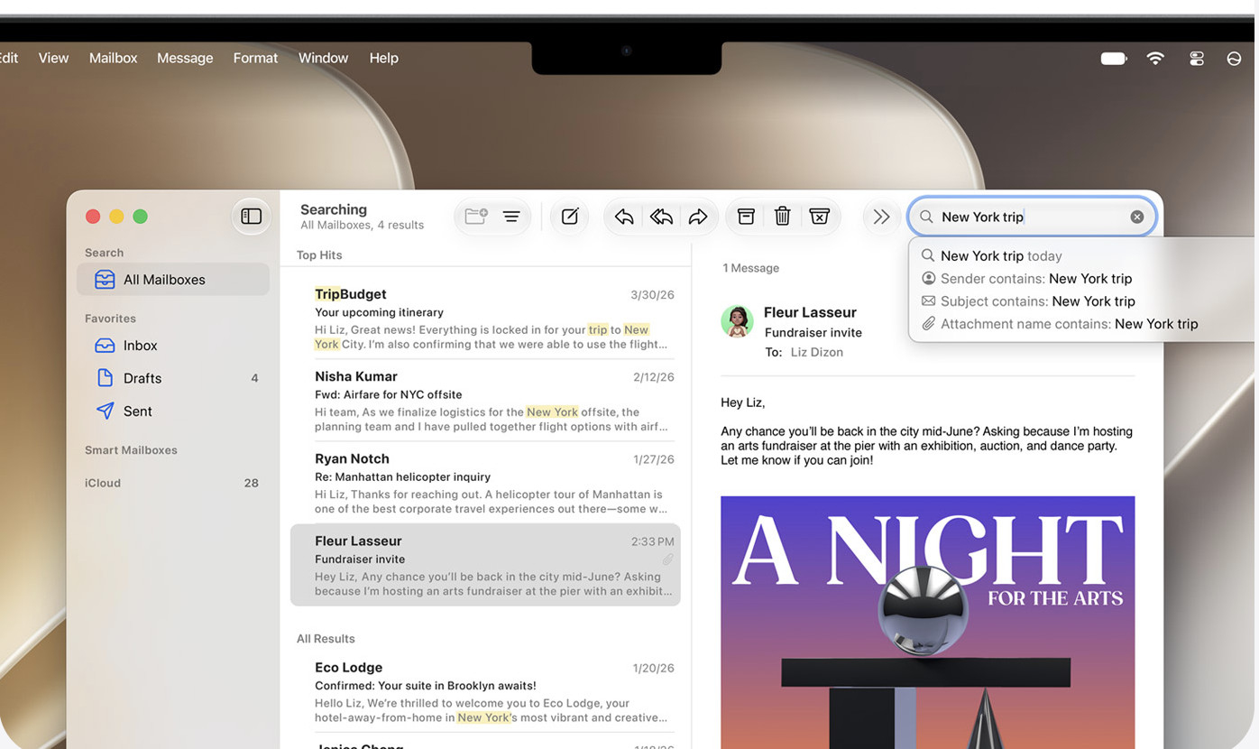This screenshot has height=749, width=1259.
Task: Select Fleur Lasseur's 'Fundraiser invite' in the list
Action: (x=485, y=565)
